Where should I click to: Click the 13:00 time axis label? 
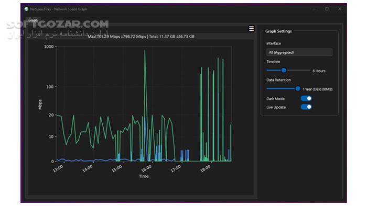click(x=58, y=168)
